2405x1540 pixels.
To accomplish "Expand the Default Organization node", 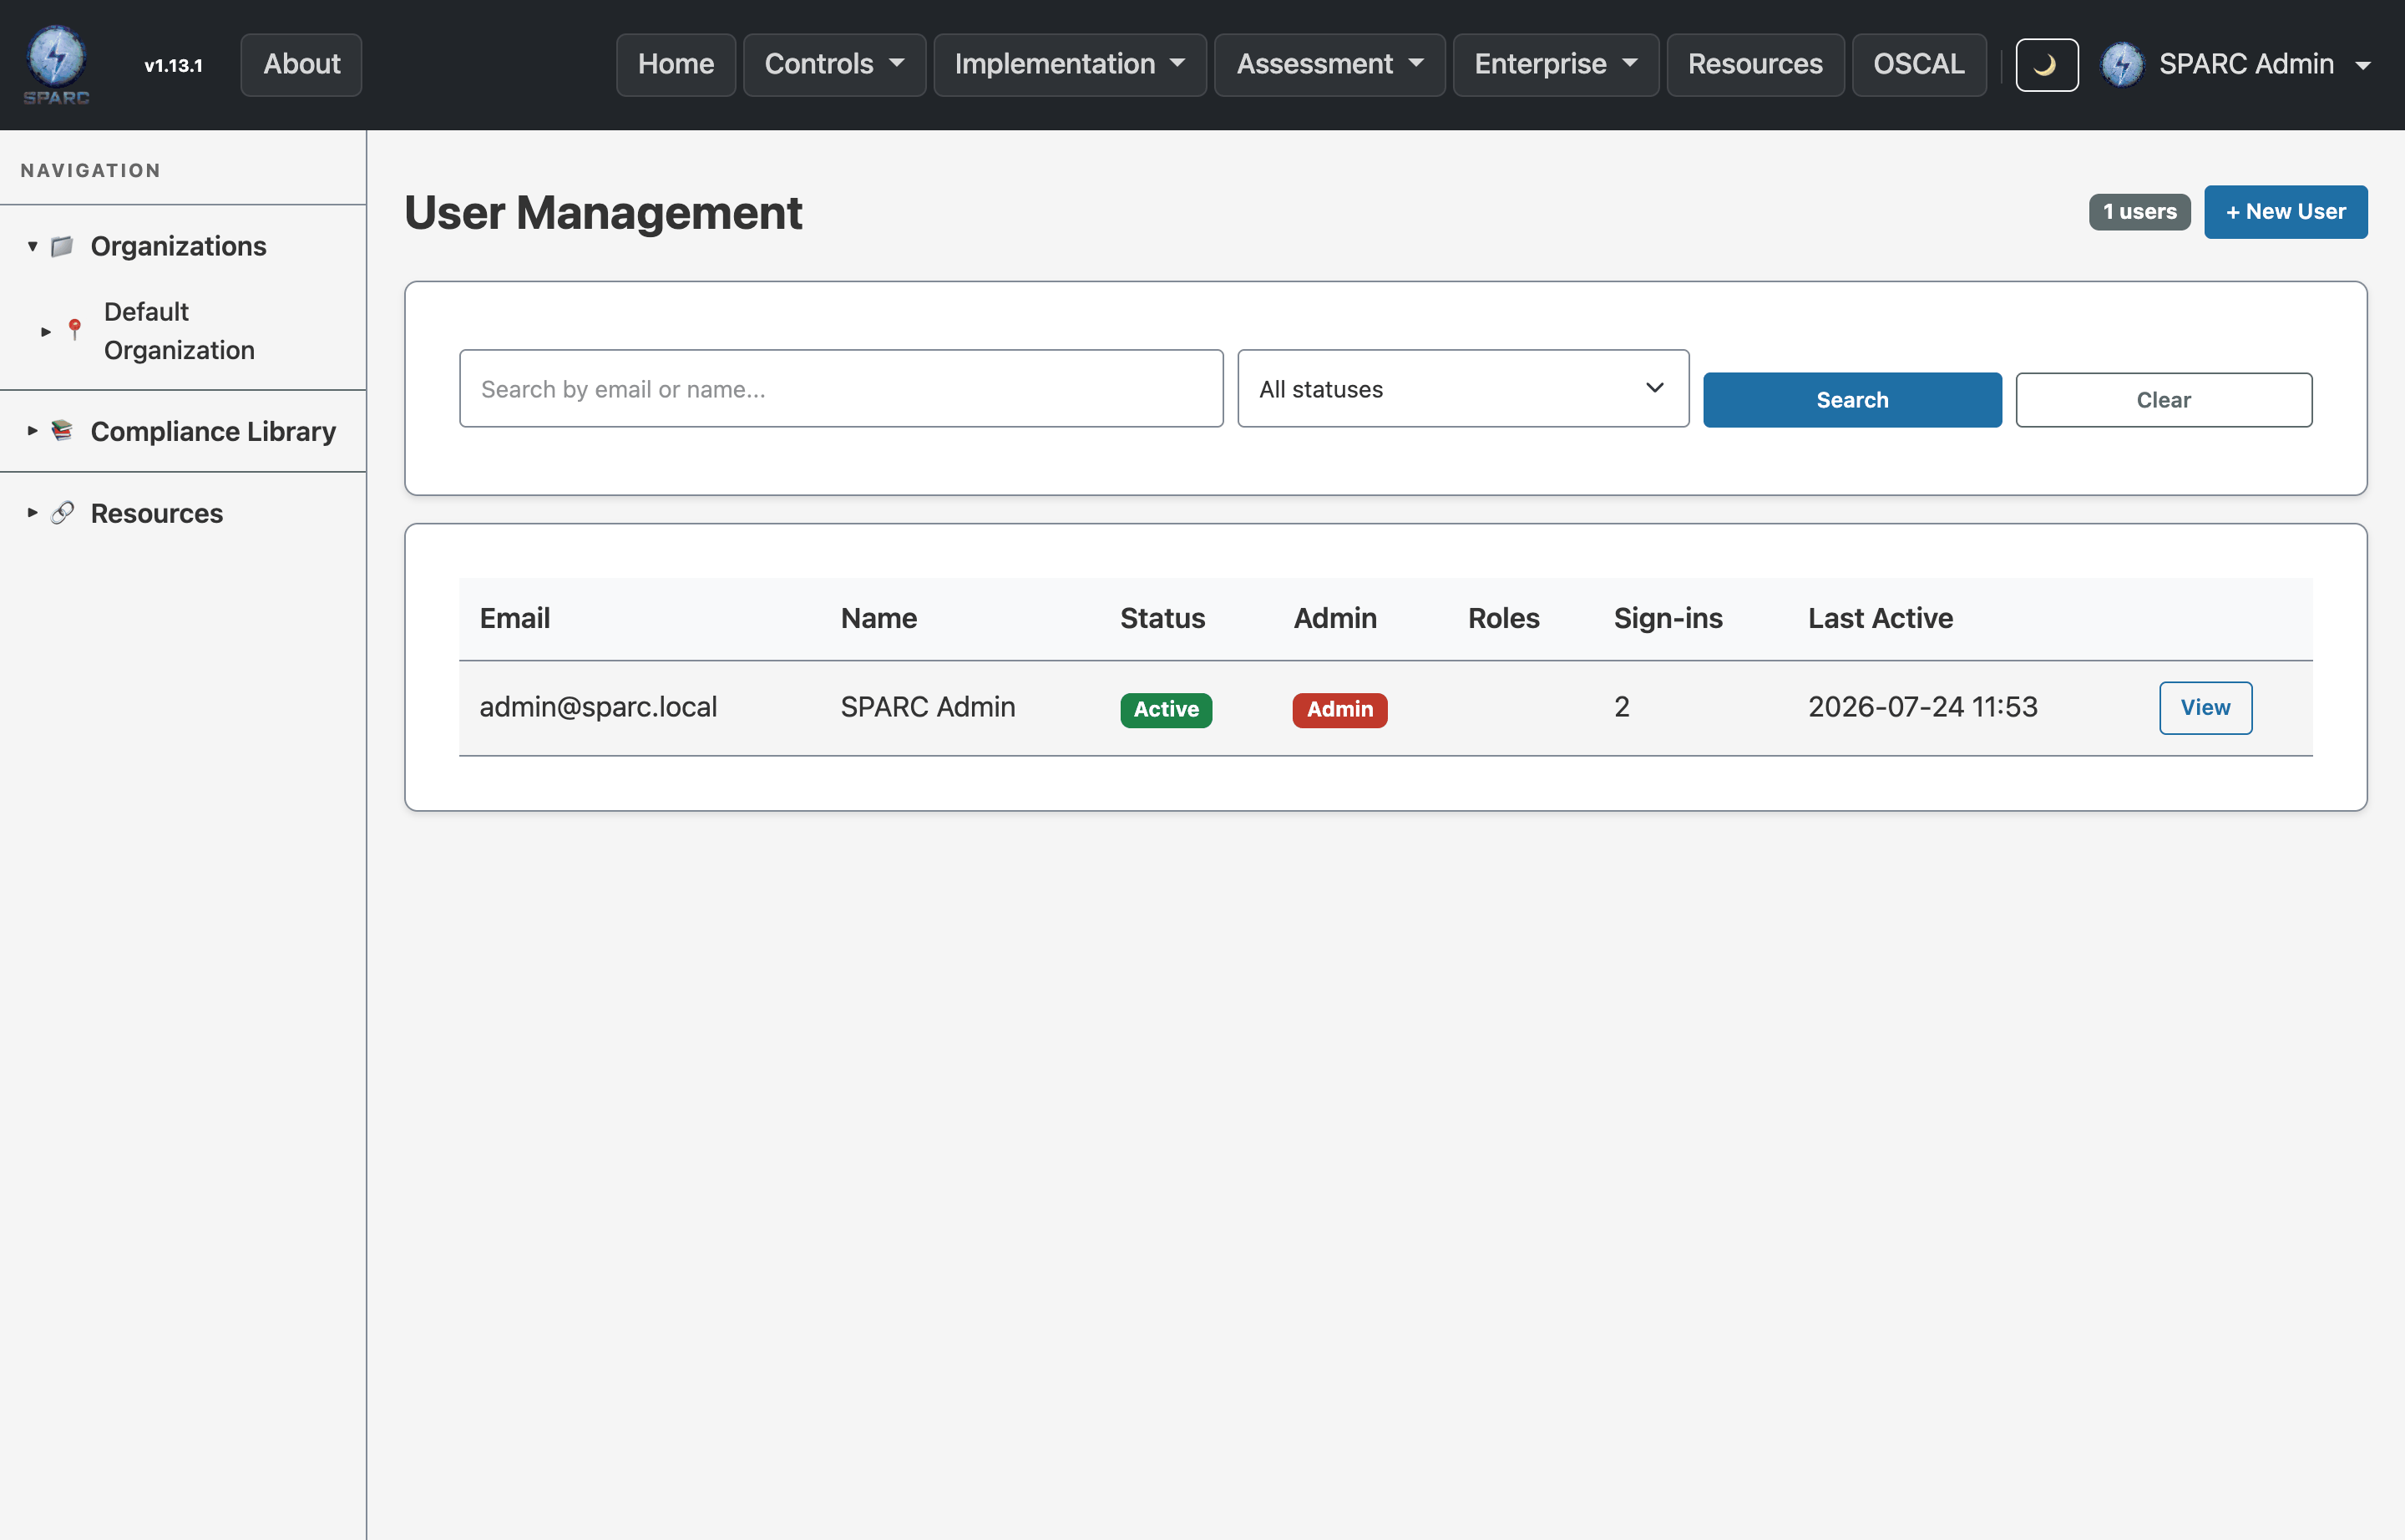I will tap(45, 331).
